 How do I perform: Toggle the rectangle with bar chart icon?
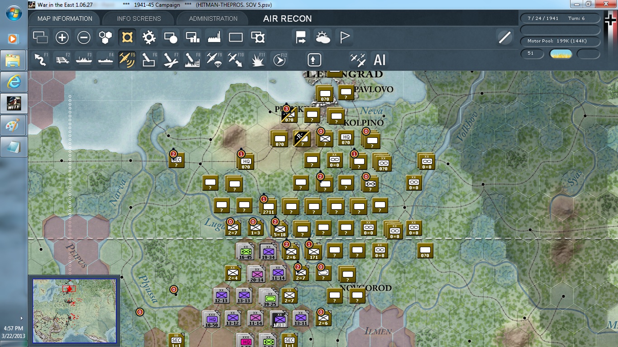pyautogui.click(x=193, y=38)
